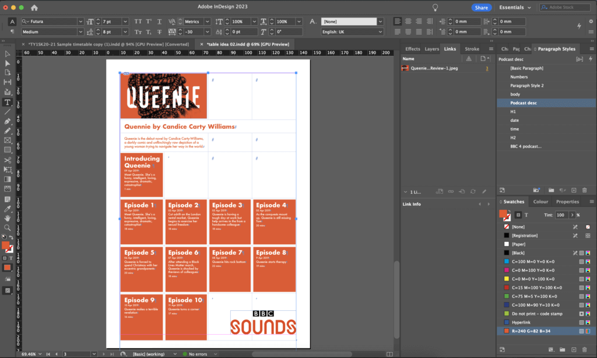597x358 pixels.
Task: Switch to the Layers panel tab
Action: tap(432, 49)
